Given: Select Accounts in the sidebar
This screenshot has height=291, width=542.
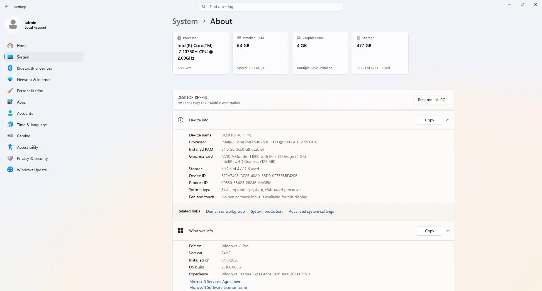Looking at the screenshot, I should 44,113.
